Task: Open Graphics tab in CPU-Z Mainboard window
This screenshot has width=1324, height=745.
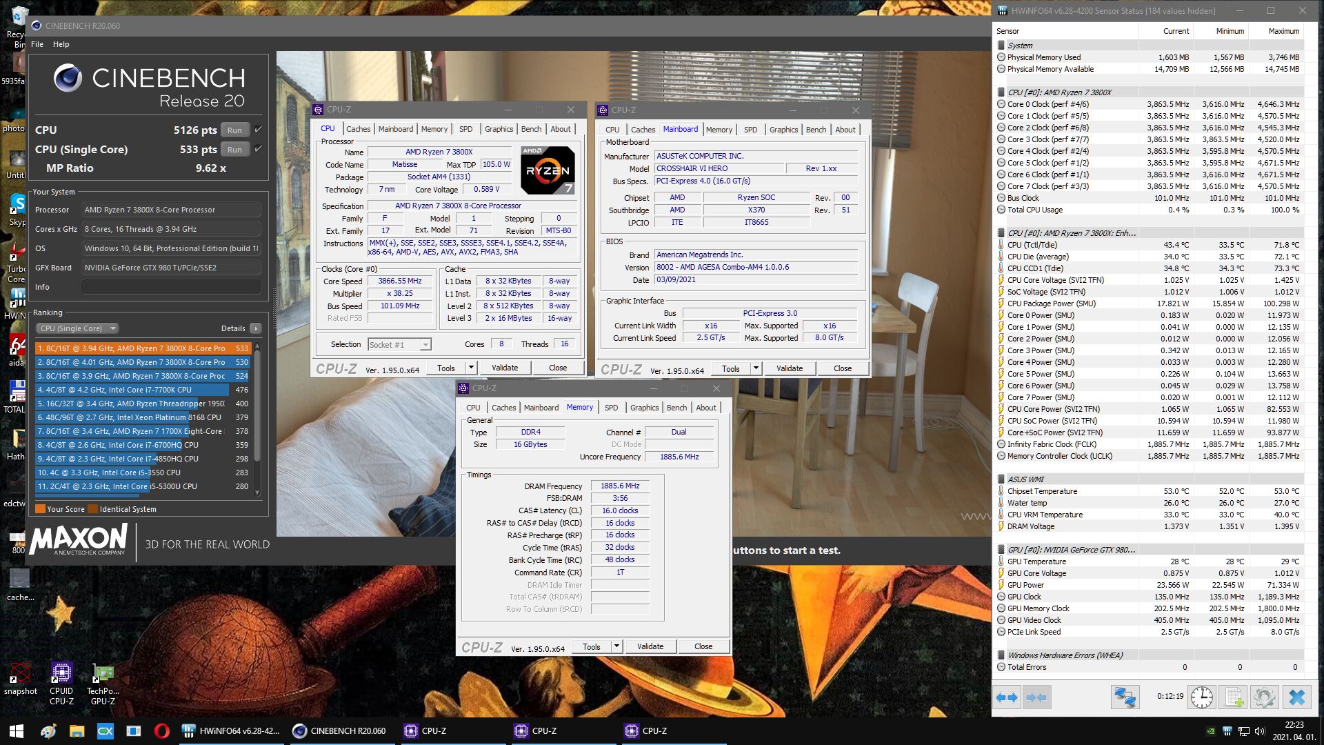Action: point(783,130)
